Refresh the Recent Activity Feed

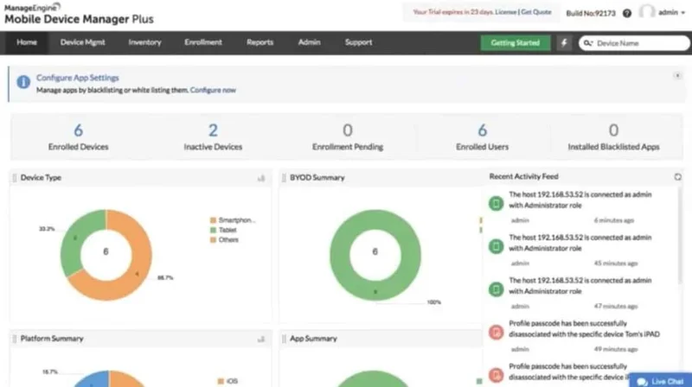point(677,177)
